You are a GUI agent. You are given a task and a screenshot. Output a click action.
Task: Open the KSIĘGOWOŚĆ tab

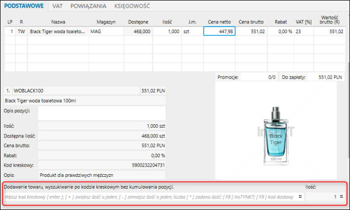point(132,6)
